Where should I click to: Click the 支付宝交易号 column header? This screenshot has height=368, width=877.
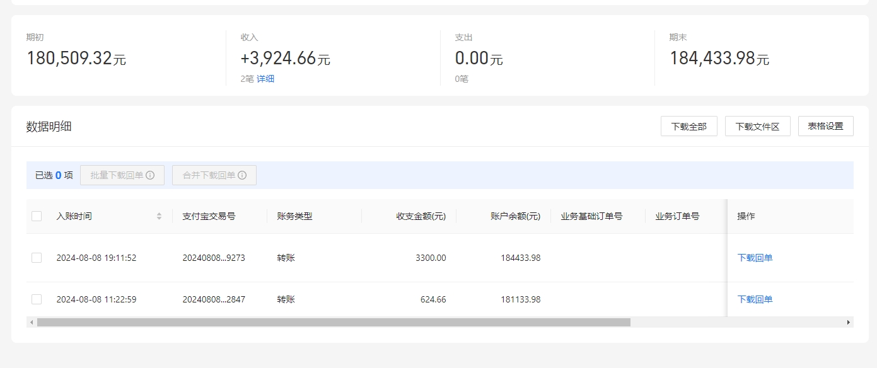coord(209,216)
